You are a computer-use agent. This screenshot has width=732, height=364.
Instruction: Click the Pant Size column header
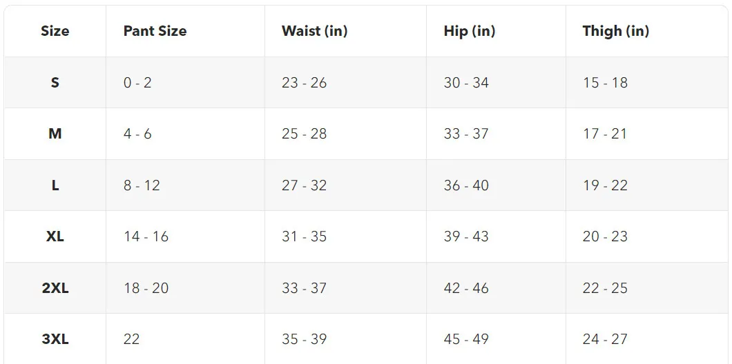155,31
